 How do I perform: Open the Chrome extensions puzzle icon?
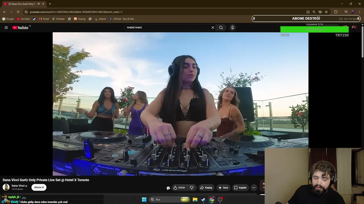pos(336,12)
